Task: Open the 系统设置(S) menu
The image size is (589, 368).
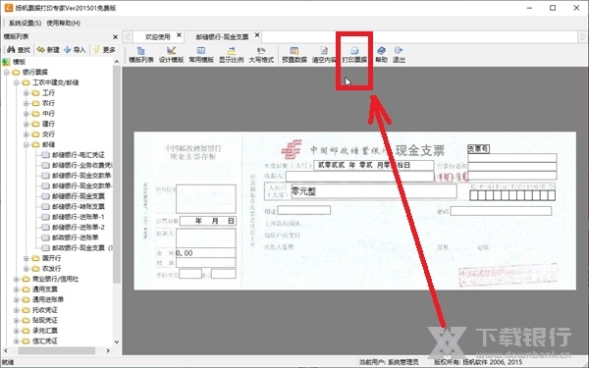Action: (25, 23)
